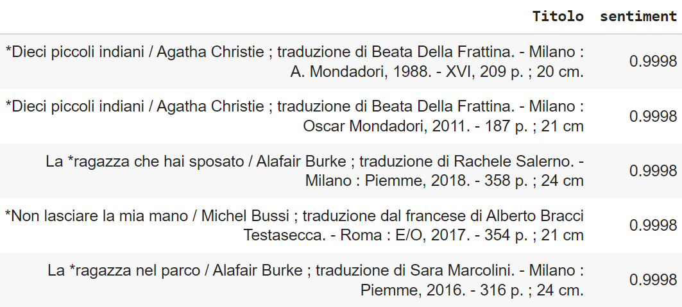Click the "Piemme, 2018" publisher text
The height and width of the screenshot is (307, 682).
coord(410,181)
